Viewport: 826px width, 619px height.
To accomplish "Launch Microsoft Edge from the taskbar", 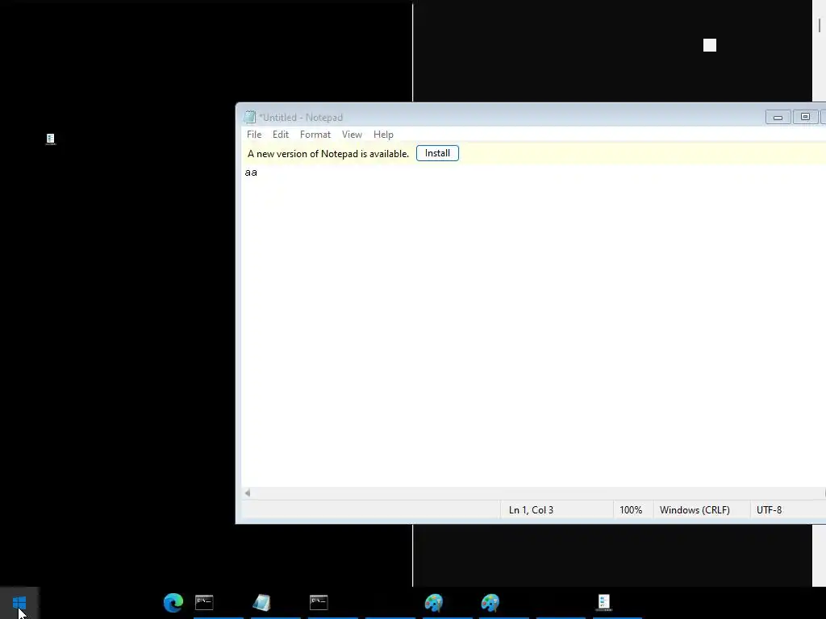I will (173, 602).
